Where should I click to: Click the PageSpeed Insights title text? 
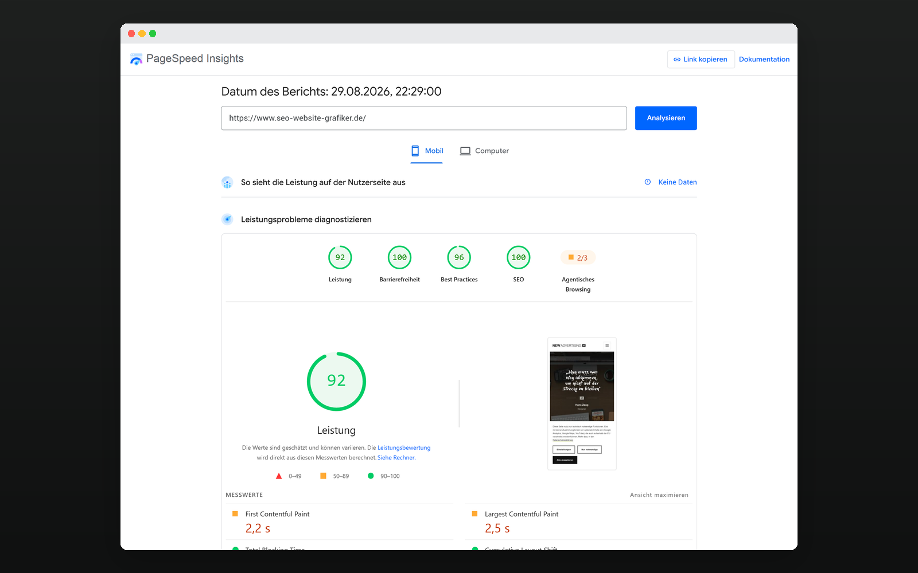pos(195,58)
